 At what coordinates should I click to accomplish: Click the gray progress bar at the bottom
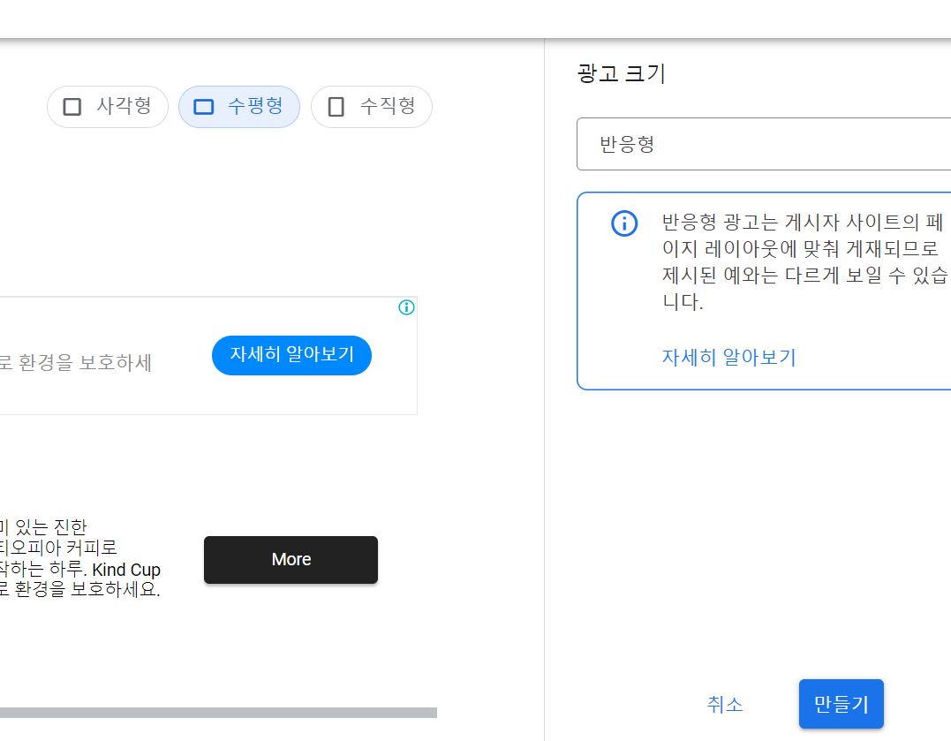(x=221, y=711)
